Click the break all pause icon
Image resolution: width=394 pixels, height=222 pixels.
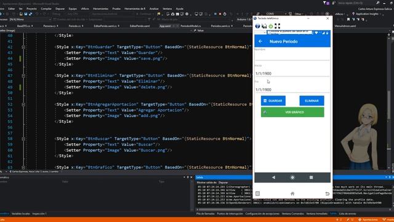pos(215,14)
